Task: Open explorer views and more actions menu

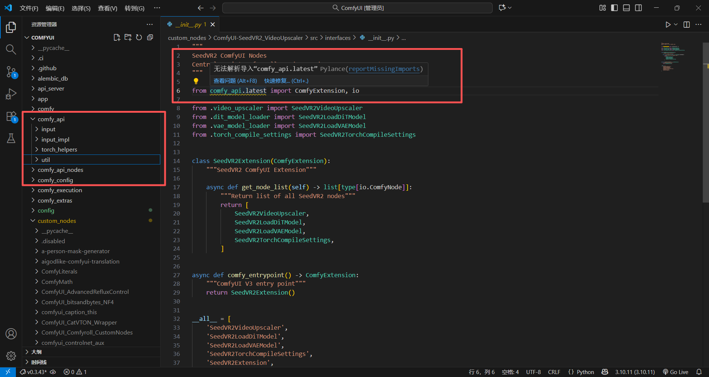Action: click(150, 24)
